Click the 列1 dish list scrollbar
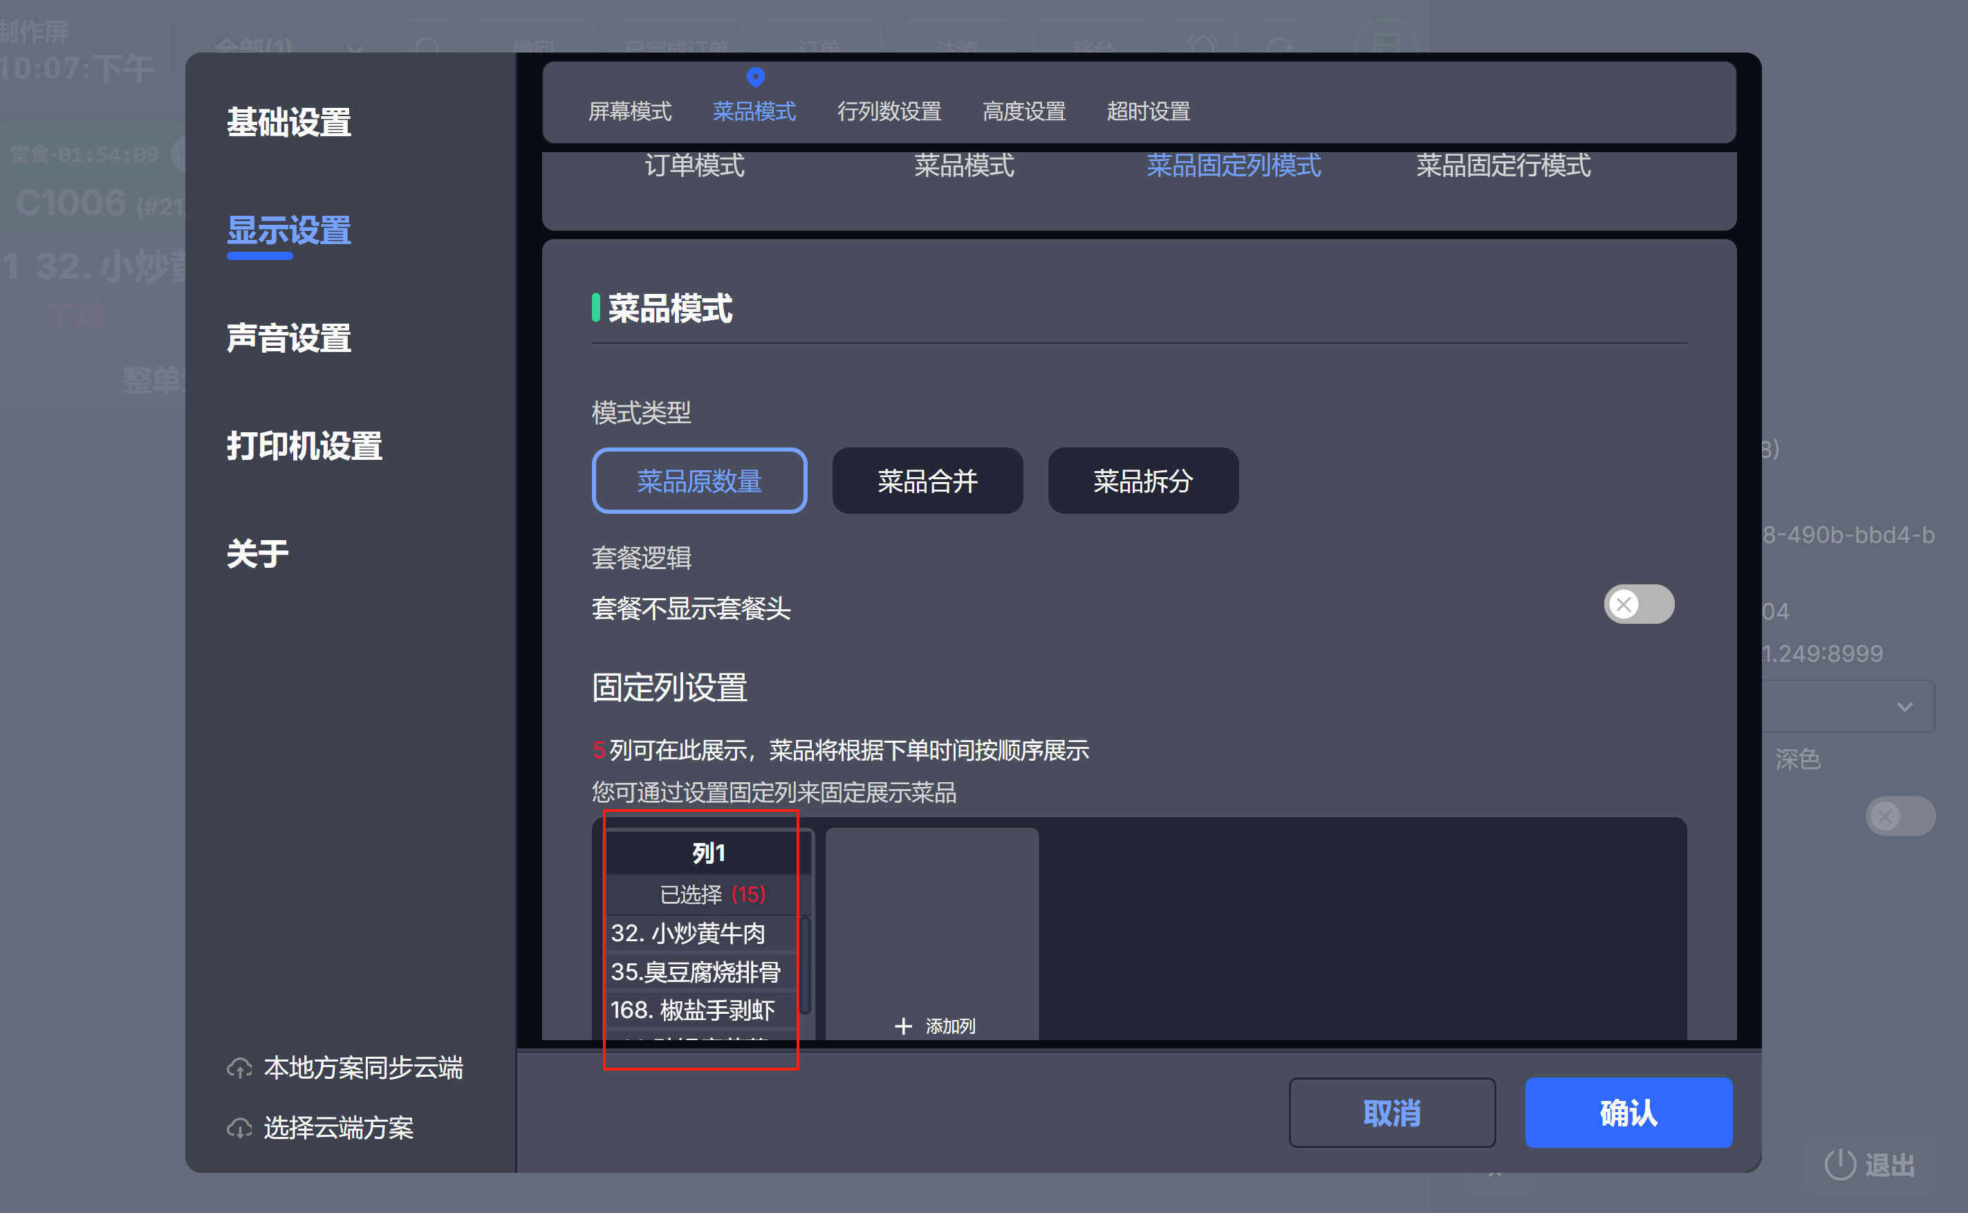Image resolution: width=1968 pixels, height=1213 pixels. 805,966
